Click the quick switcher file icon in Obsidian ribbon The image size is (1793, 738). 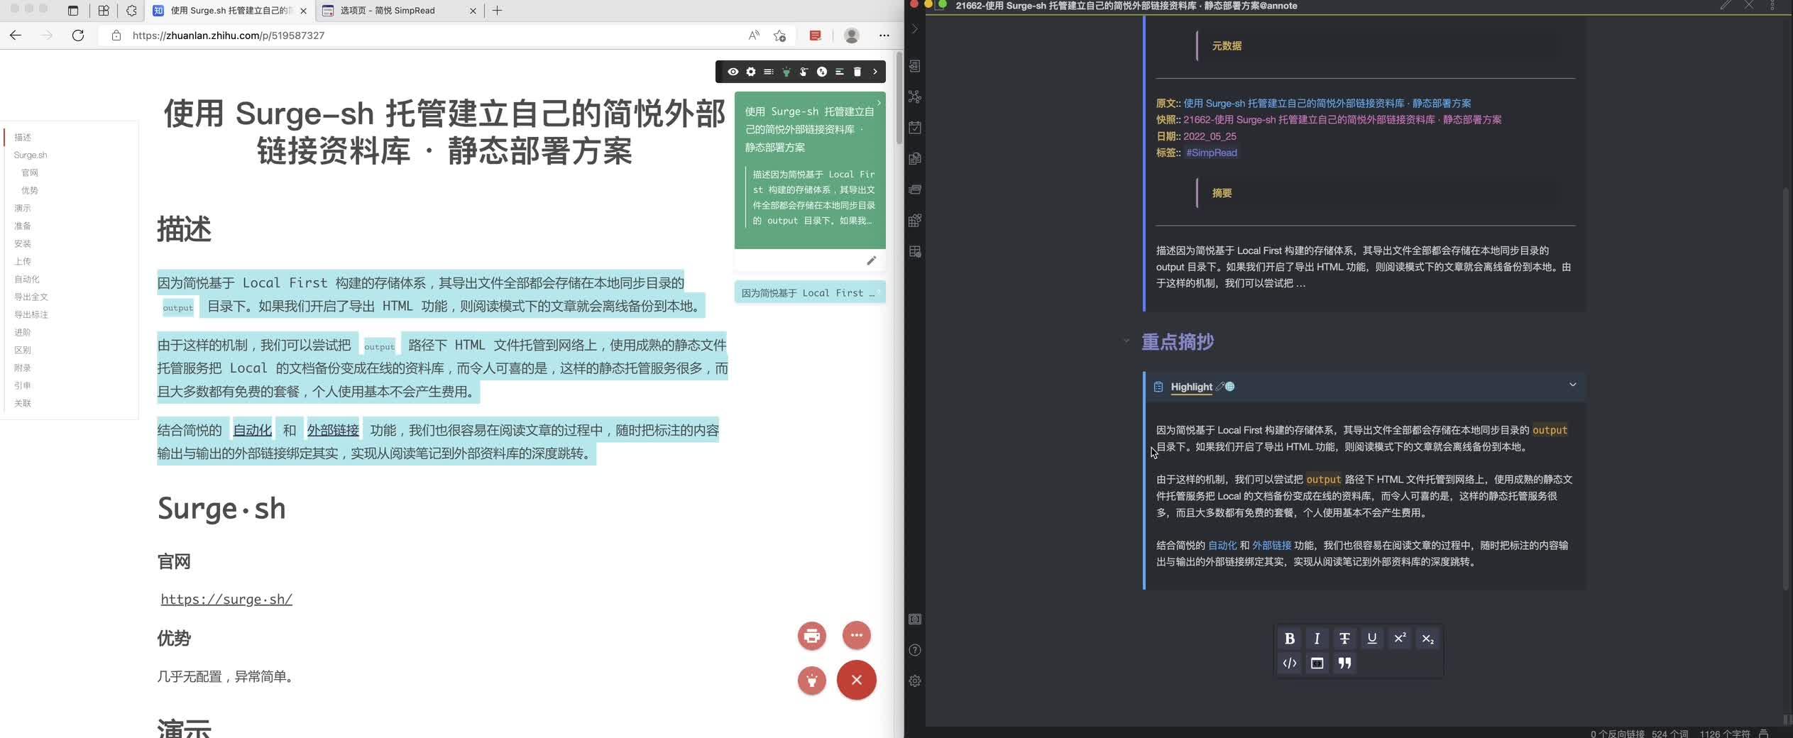pyautogui.click(x=915, y=66)
